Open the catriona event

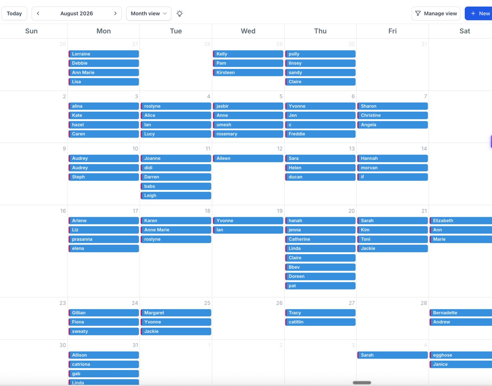(104, 364)
